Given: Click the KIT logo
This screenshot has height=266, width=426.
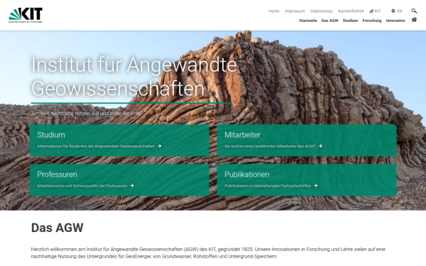Looking at the screenshot, I should (x=26, y=15).
